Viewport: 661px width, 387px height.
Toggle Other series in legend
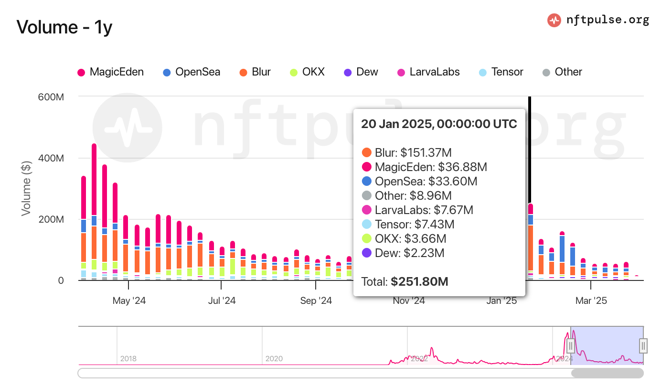(x=562, y=72)
